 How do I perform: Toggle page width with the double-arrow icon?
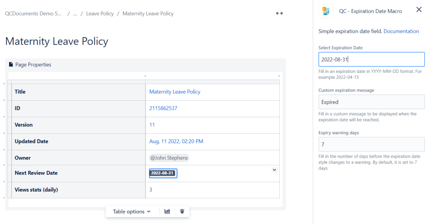(279, 13)
